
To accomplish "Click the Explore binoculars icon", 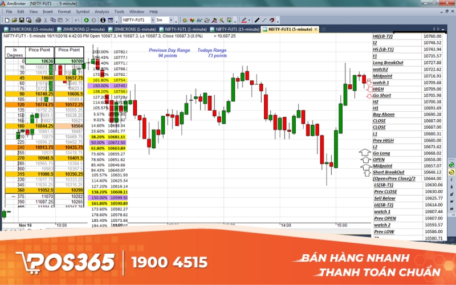I will 199,20.
